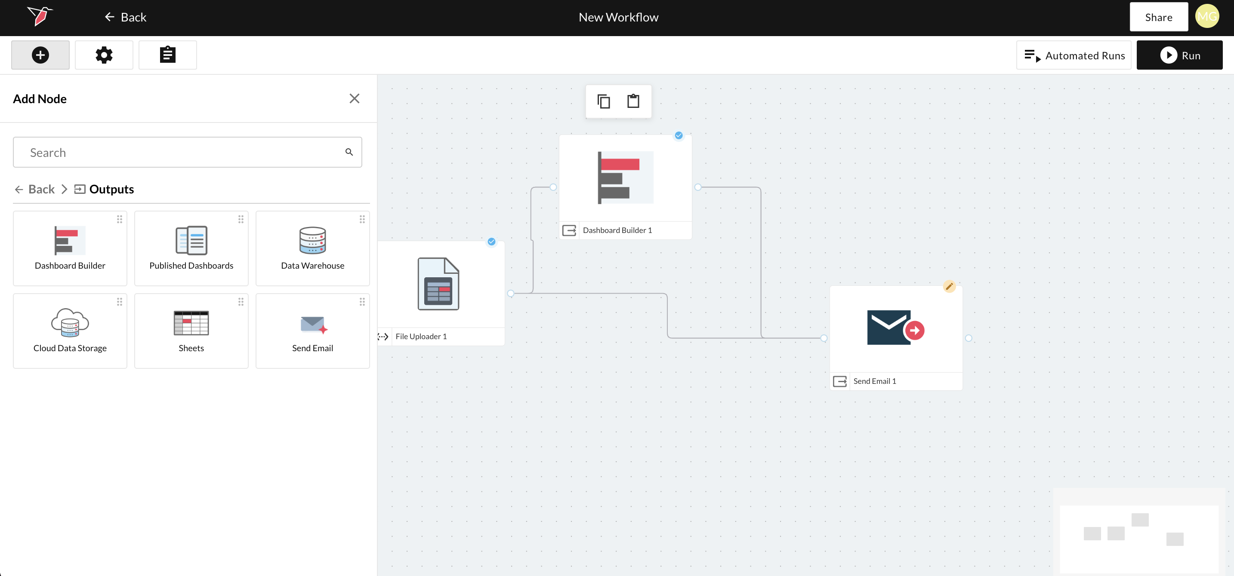This screenshot has width=1234, height=576.
Task: Click the edit pencil badge on Send Email 1
Action: click(949, 287)
